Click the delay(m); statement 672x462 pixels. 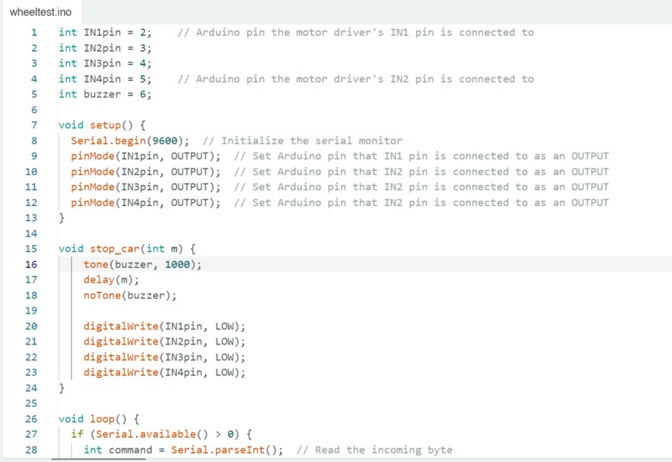pos(112,280)
